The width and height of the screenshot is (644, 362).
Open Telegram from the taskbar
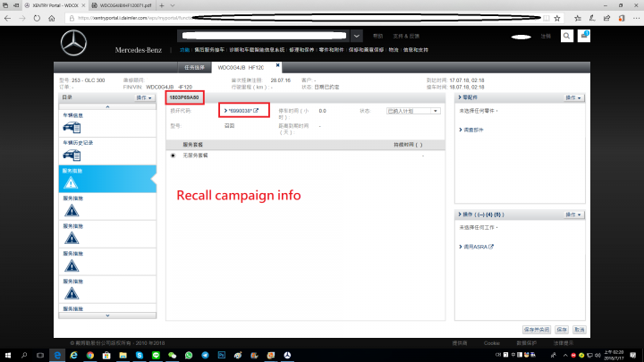click(205, 356)
